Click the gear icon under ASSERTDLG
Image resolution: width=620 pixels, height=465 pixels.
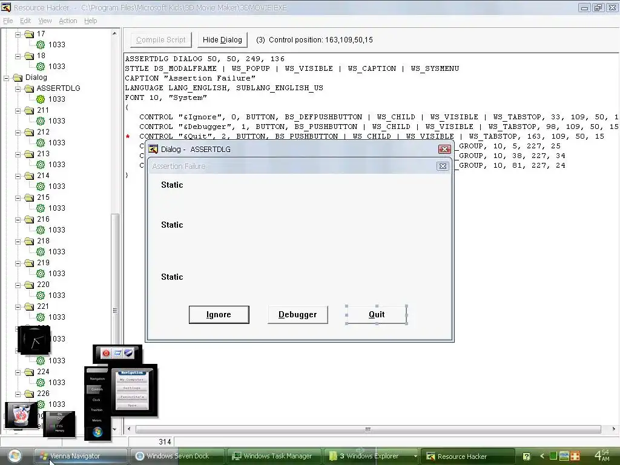click(41, 99)
